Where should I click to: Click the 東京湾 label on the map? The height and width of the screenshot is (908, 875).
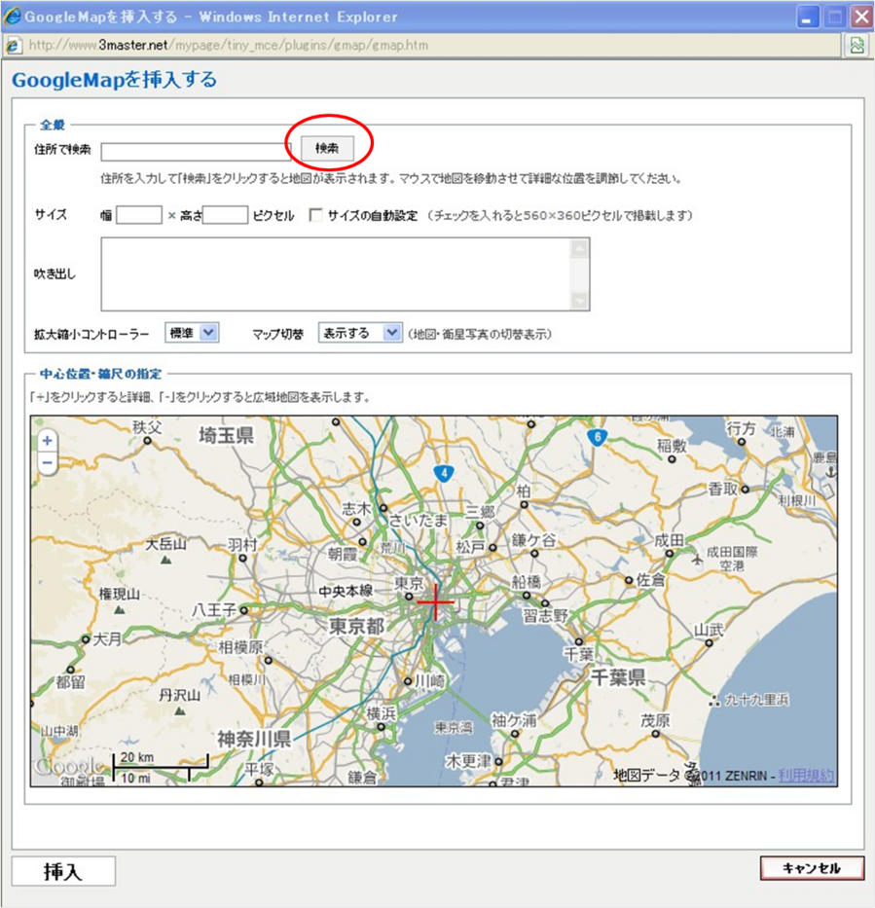tap(454, 727)
